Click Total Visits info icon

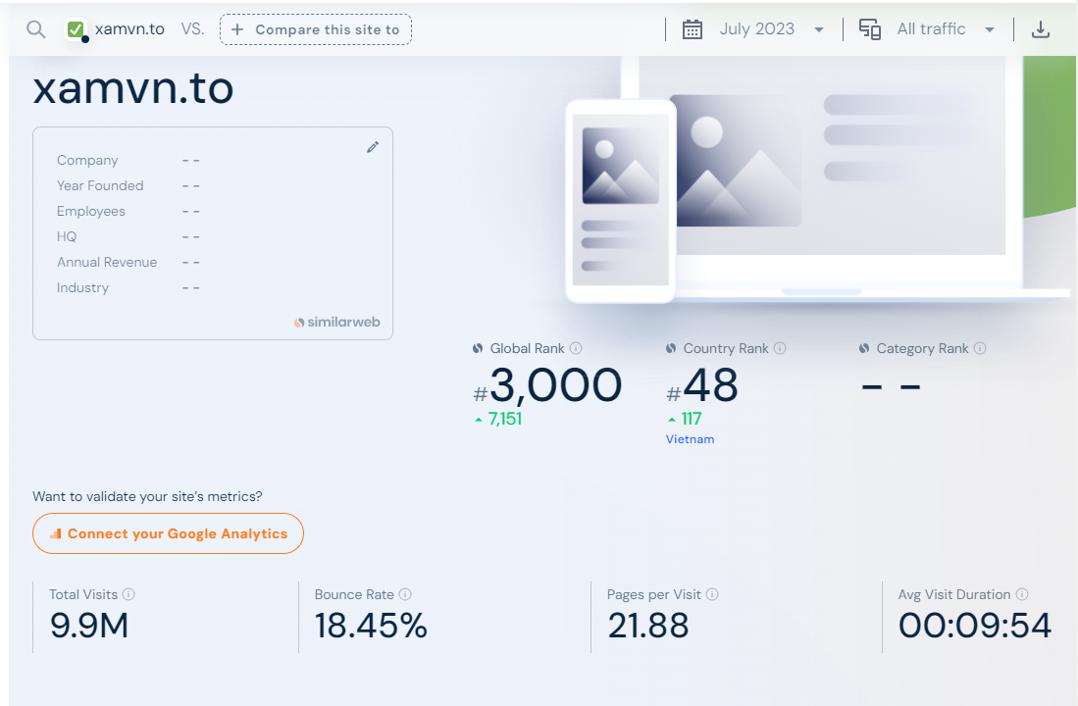(129, 594)
